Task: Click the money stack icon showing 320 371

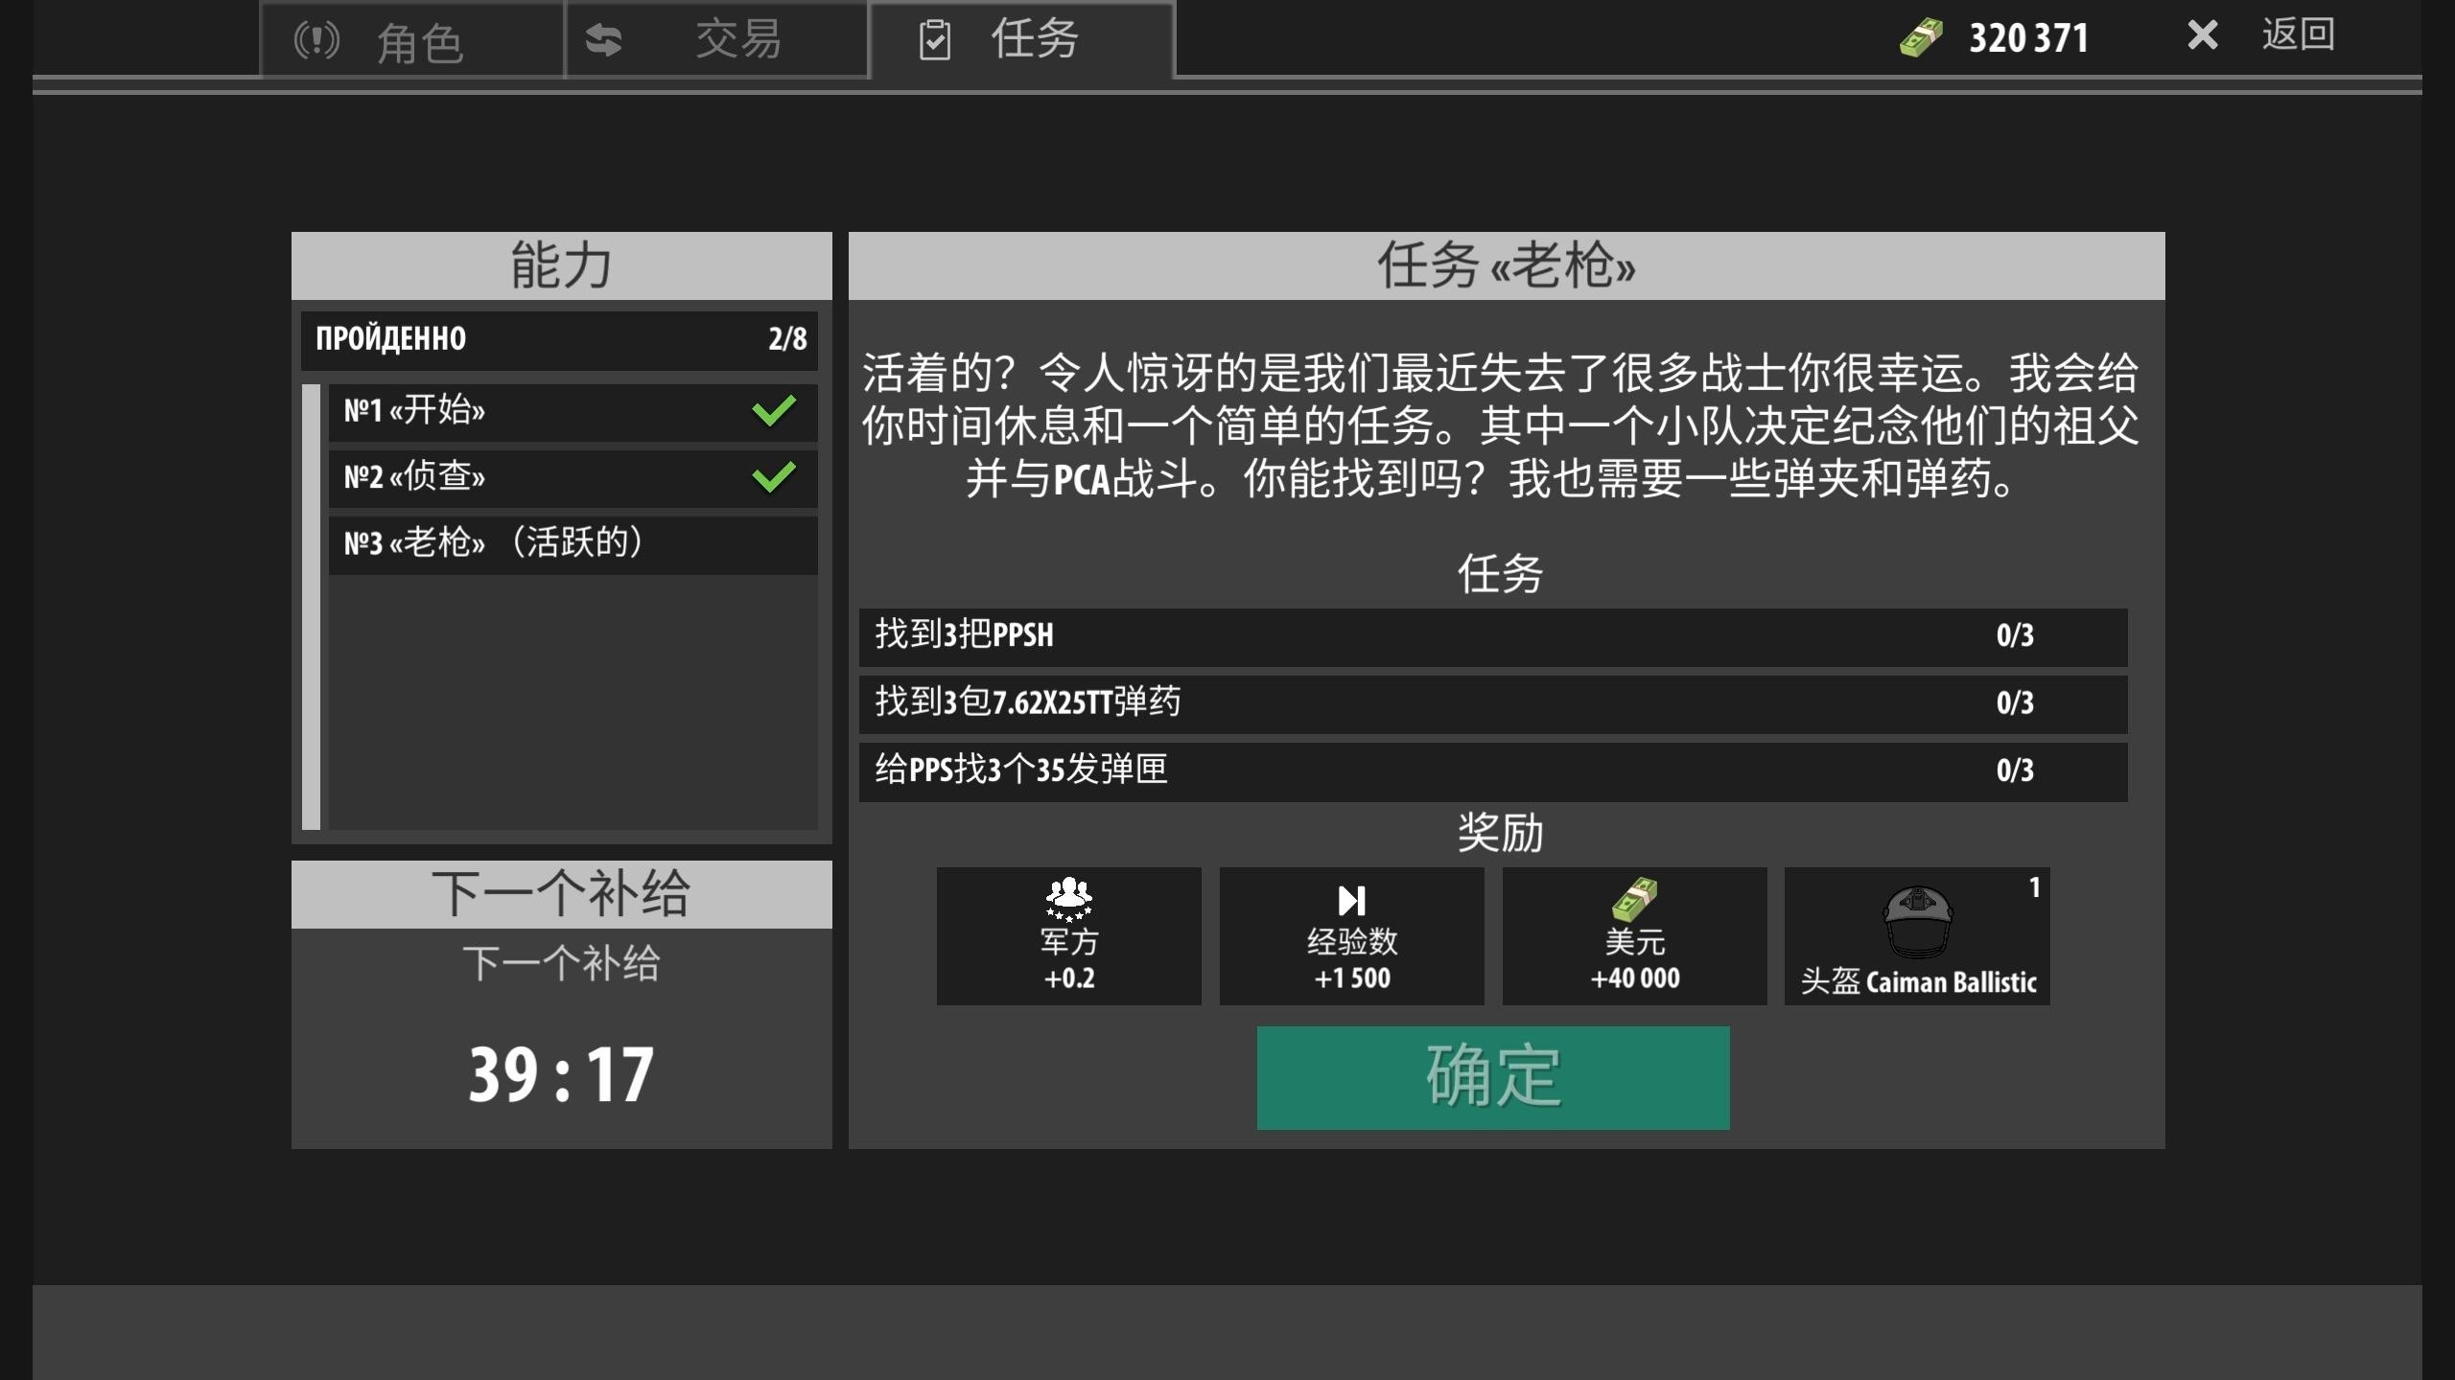Action: (x=1921, y=36)
